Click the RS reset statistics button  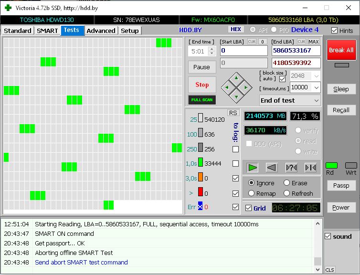click(x=233, y=113)
